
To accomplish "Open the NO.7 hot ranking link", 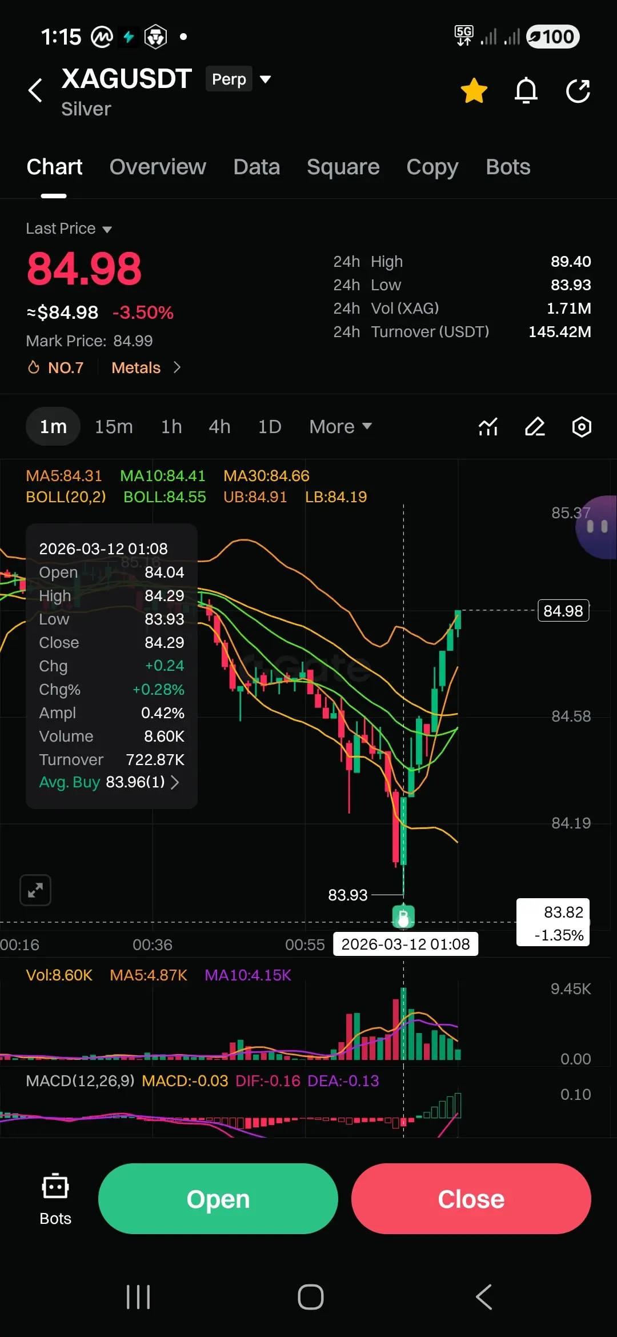I will click(x=56, y=367).
